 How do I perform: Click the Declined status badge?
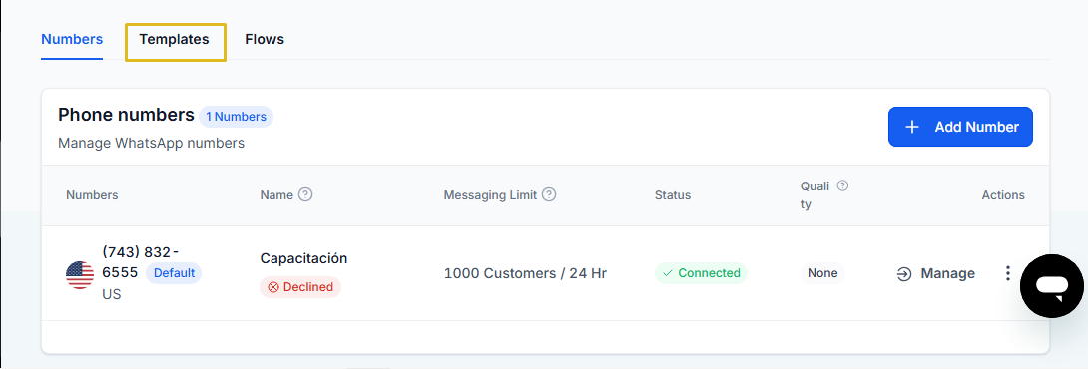[x=300, y=287]
